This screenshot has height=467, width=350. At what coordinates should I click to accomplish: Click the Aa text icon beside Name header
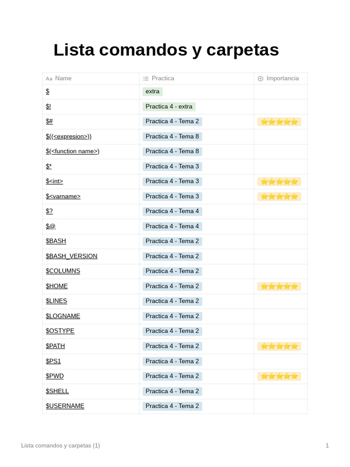(x=49, y=78)
